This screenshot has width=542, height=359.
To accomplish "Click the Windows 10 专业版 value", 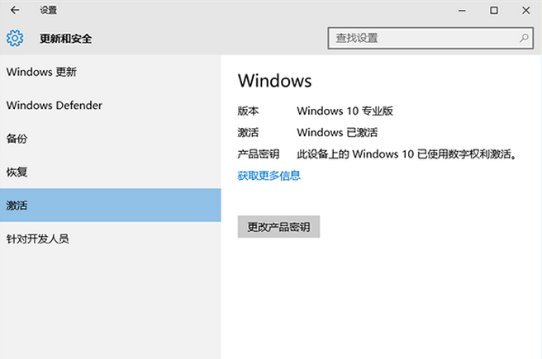I will point(345,111).
